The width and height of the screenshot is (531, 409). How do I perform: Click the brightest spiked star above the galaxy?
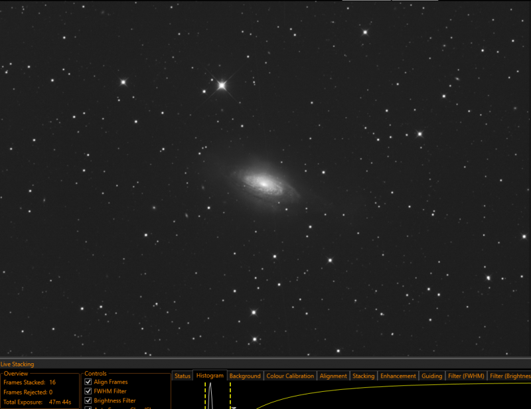222,85
